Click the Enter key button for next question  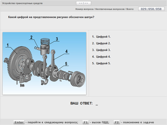coord(19,122)
